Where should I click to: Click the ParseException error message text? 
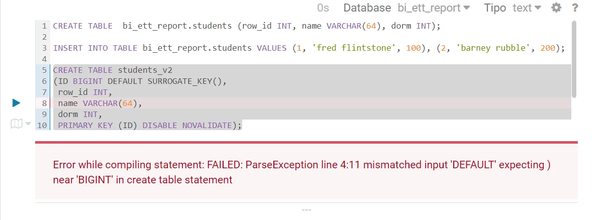pos(301,172)
